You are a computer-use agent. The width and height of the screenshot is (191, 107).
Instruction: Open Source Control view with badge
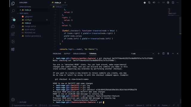click(x=13, y=19)
